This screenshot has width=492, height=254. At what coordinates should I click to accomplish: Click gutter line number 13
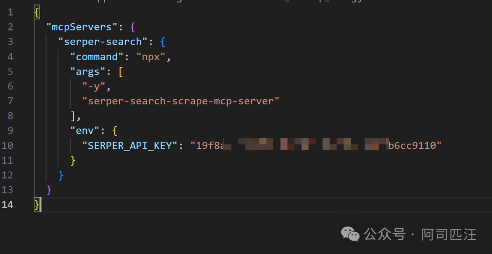tap(8, 190)
